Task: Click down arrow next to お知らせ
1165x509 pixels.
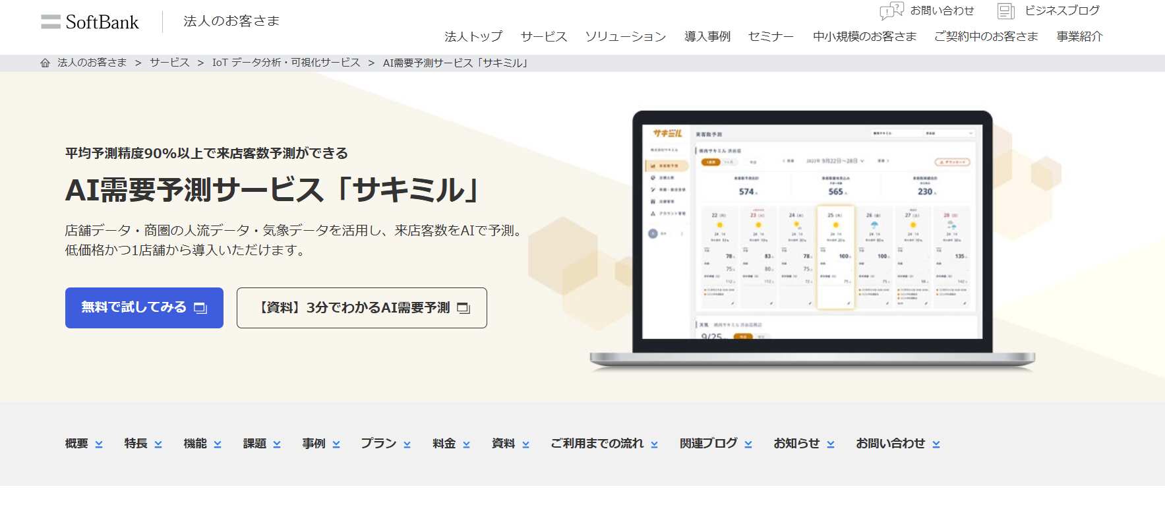Action: coord(831,444)
